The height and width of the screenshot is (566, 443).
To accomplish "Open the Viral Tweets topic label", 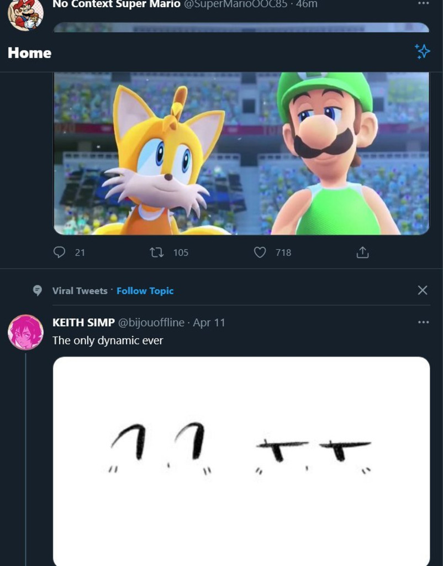I will click(x=80, y=291).
